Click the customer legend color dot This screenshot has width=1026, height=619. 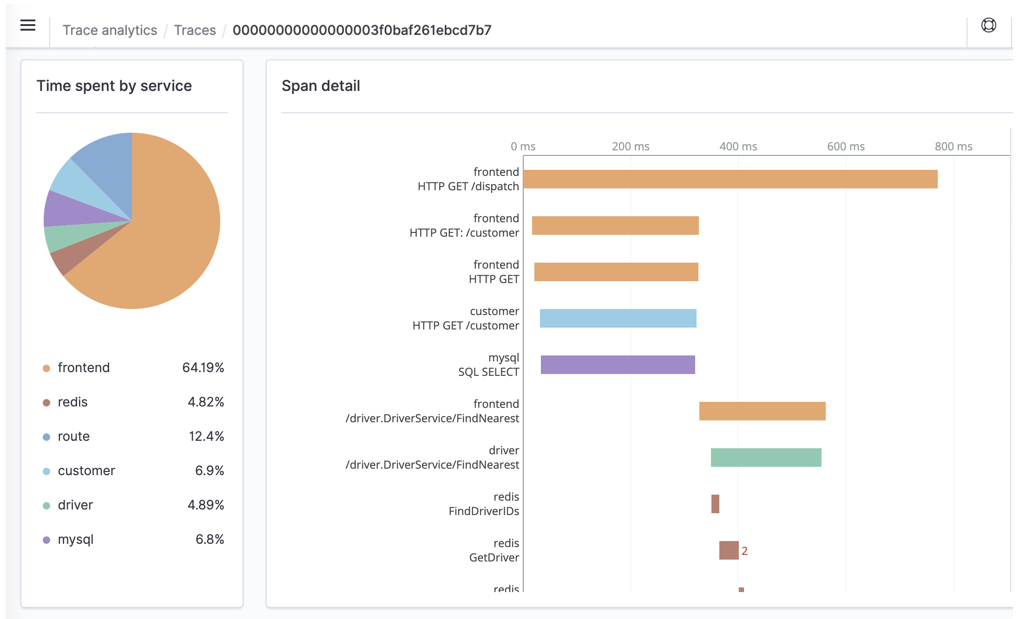point(46,471)
